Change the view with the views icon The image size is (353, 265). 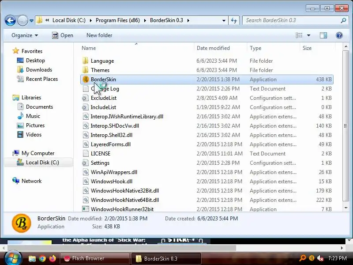coord(299,35)
